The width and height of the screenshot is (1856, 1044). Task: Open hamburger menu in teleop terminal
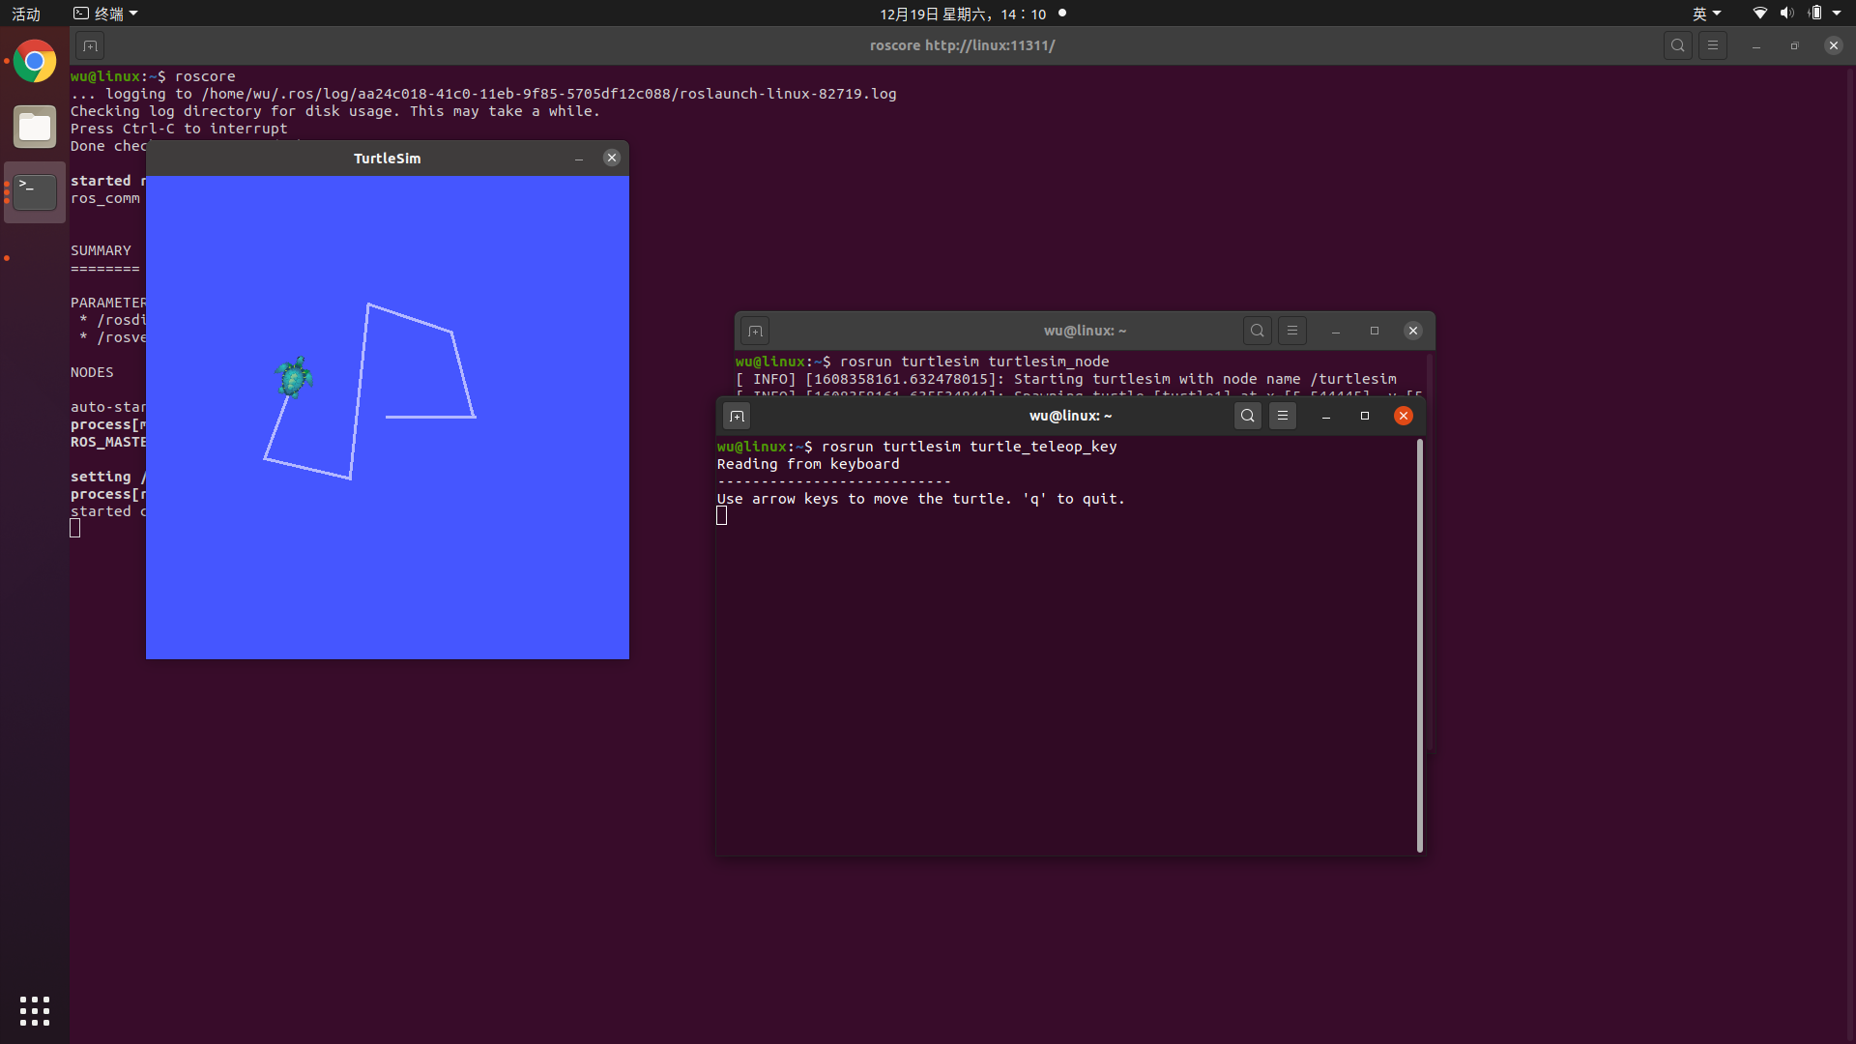pyautogui.click(x=1283, y=416)
